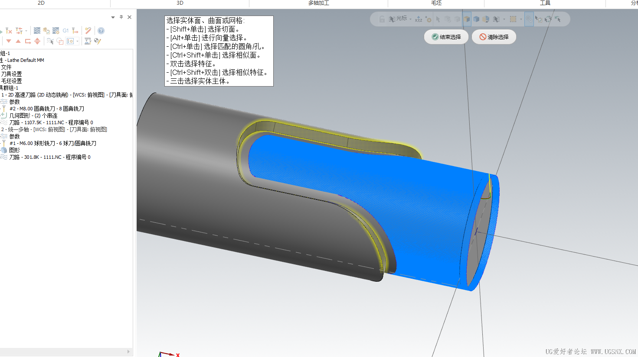Click the red rectangular-arrow insert-position icon
Screen dimensions: 638x357
[28, 41]
